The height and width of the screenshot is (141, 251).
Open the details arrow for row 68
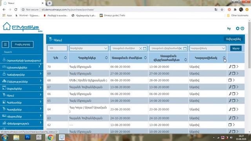tap(234, 80)
